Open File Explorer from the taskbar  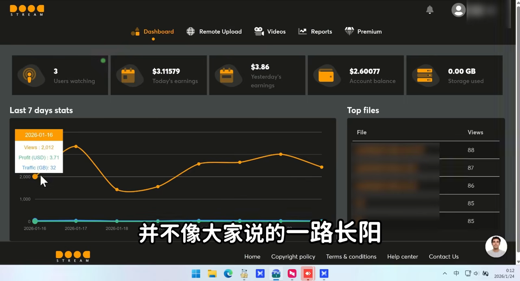click(x=212, y=274)
